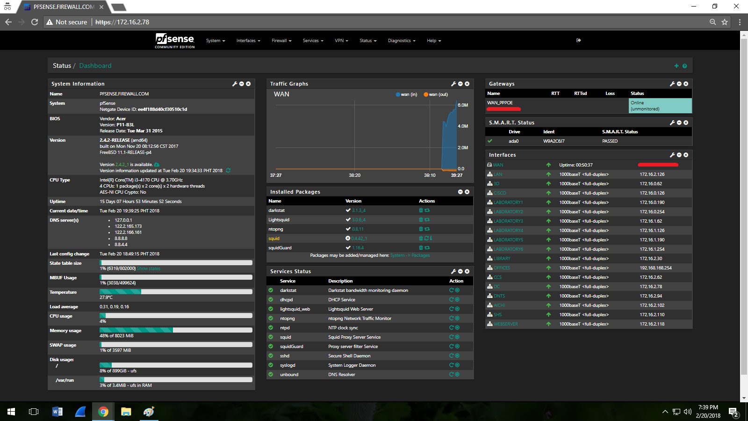748x421 pixels.
Task: Reload the page in browser
Action: tap(35, 22)
